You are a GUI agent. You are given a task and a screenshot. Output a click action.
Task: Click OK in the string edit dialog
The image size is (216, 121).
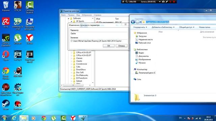(109, 46)
